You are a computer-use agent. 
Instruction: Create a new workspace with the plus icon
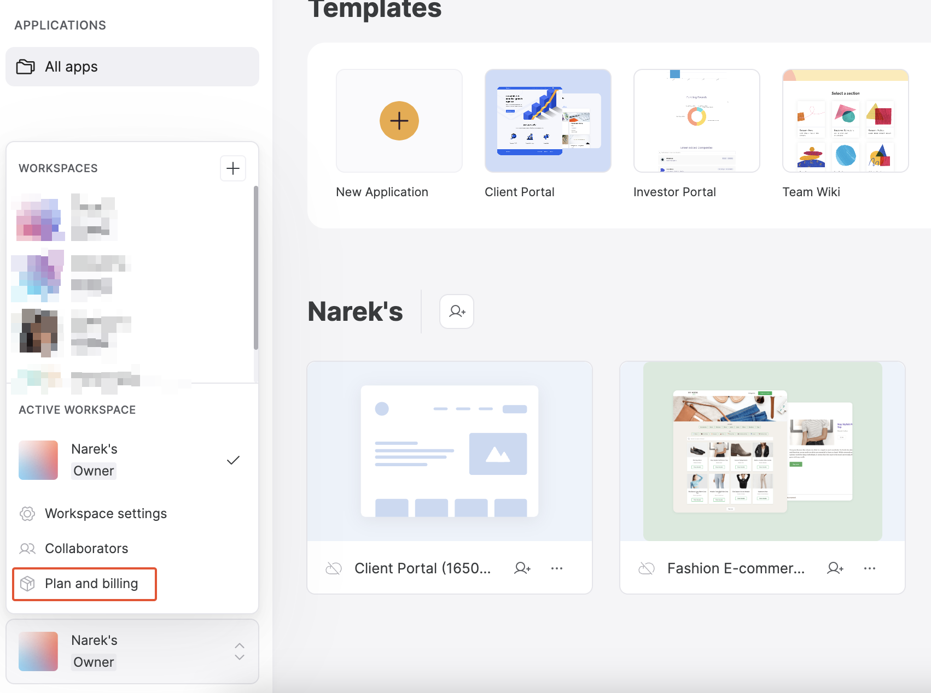pyautogui.click(x=233, y=168)
